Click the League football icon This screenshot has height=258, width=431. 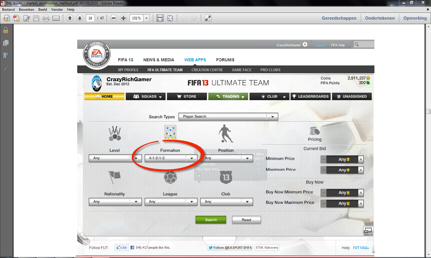tap(170, 177)
